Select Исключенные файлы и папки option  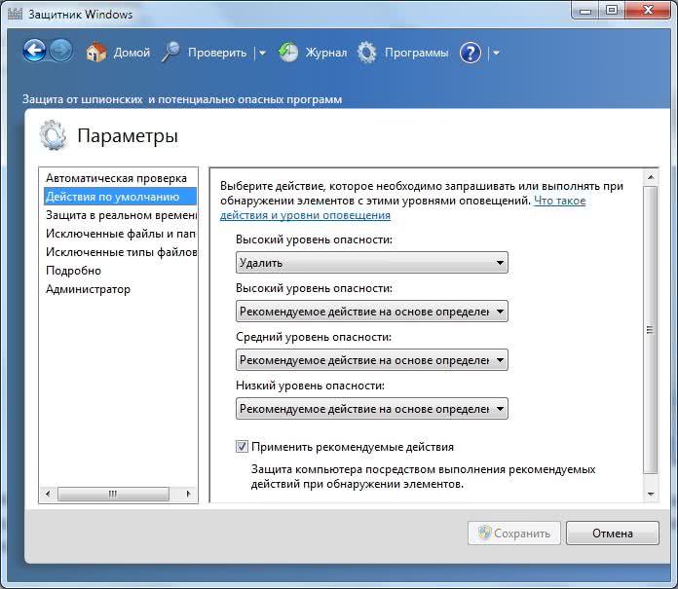120,234
